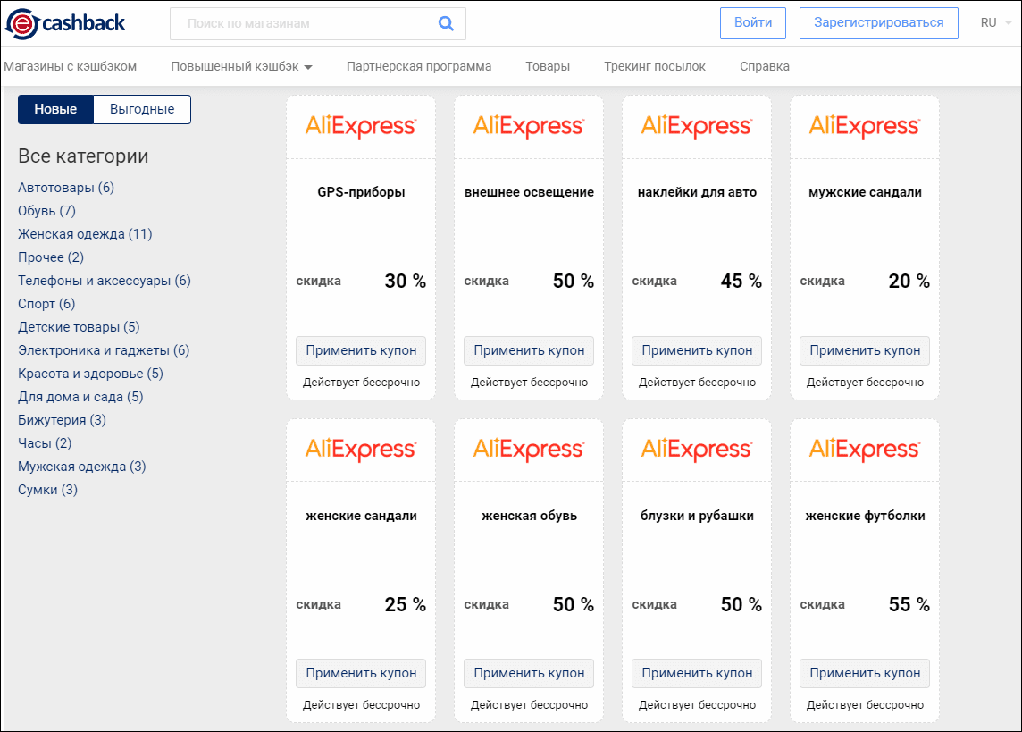Open the AliExpress logo on внешнее освещение coupon
Viewport: 1022px width, 732px height.
tap(529, 126)
